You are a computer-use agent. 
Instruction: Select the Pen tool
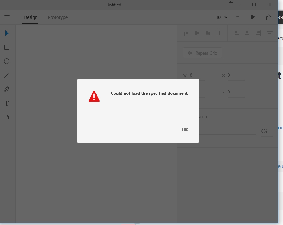point(7,89)
